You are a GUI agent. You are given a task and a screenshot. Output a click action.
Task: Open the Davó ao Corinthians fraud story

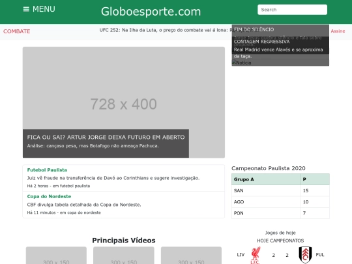[x=113, y=178]
